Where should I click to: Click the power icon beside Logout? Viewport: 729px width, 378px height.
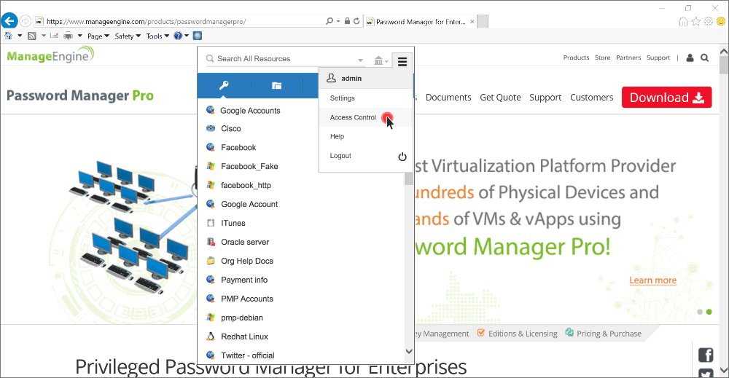(402, 157)
